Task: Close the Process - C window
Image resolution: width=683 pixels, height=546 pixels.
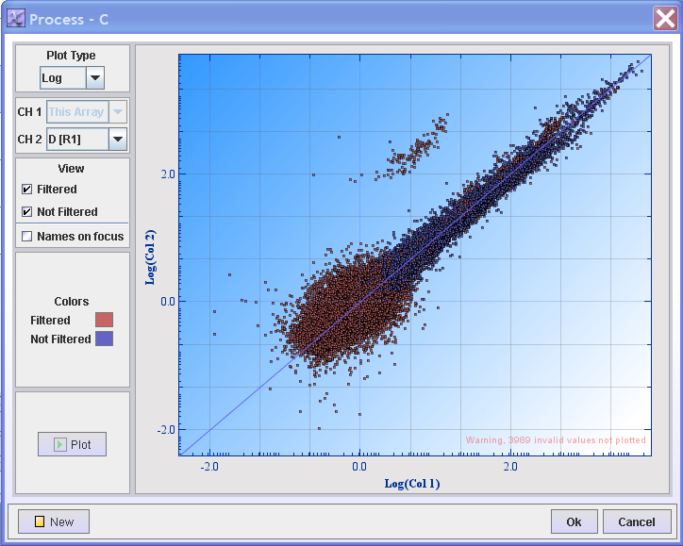Action: pyautogui.click(x=665, y=19)
